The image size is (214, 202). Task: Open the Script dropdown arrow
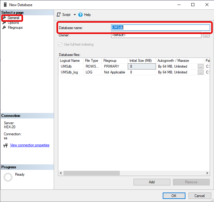coord(75,15)
